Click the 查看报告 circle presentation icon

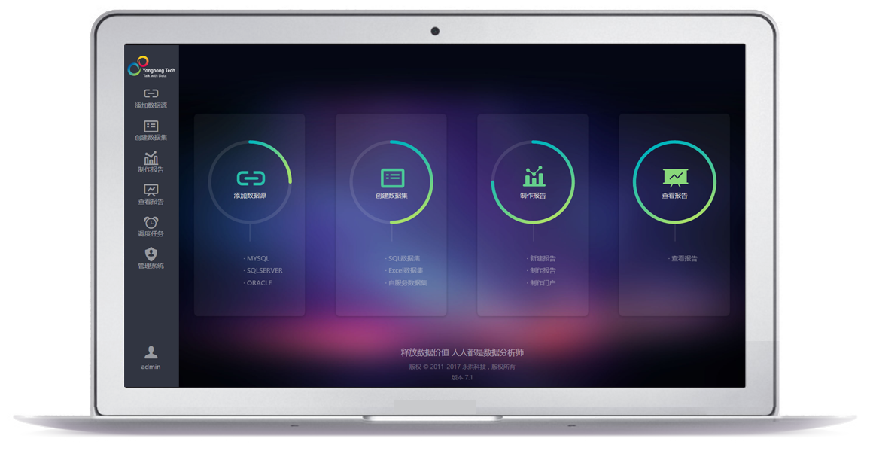[x=675, y=178]
